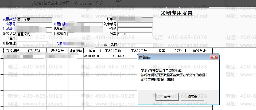Screen dimensions: 256x110
Task: Click the 发票类型 field showing 专用发票
Action: [x=34, y=20]
